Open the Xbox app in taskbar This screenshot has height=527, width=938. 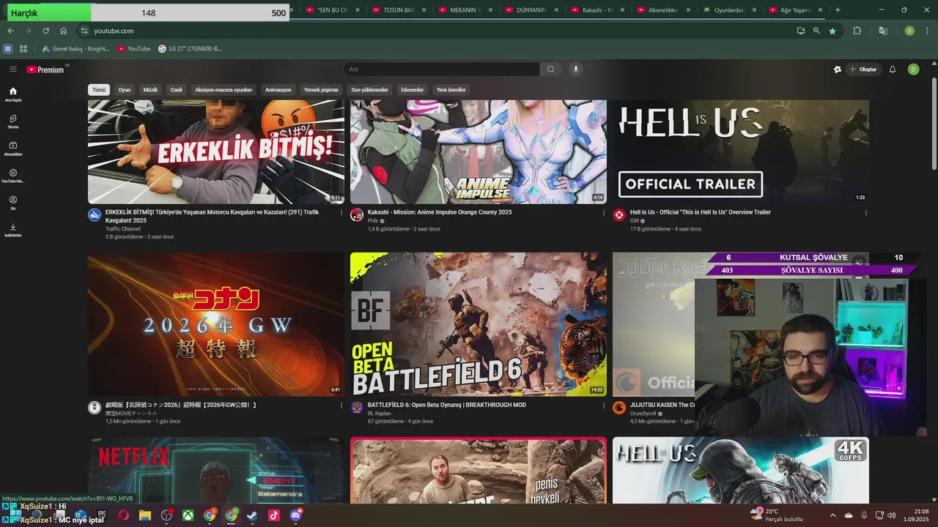[x=188, y=515]
